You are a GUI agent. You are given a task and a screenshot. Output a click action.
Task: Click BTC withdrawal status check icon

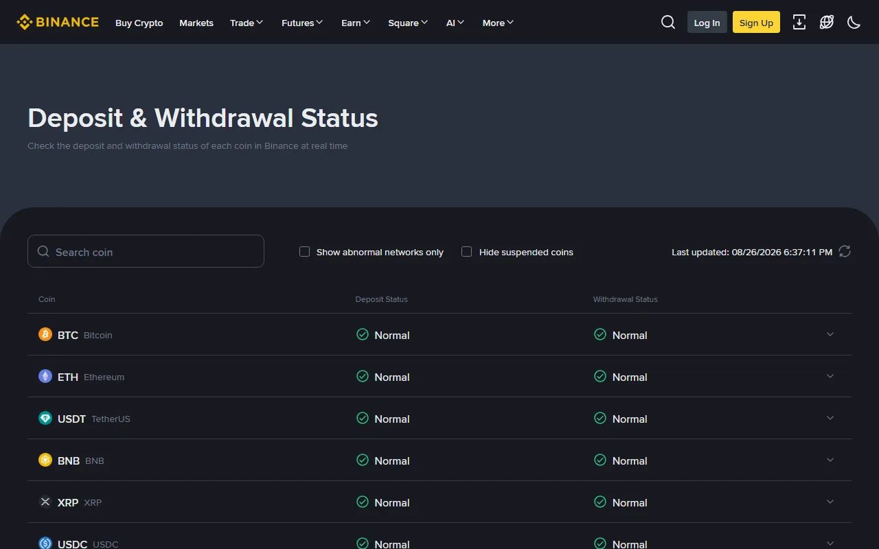point(600,335)
